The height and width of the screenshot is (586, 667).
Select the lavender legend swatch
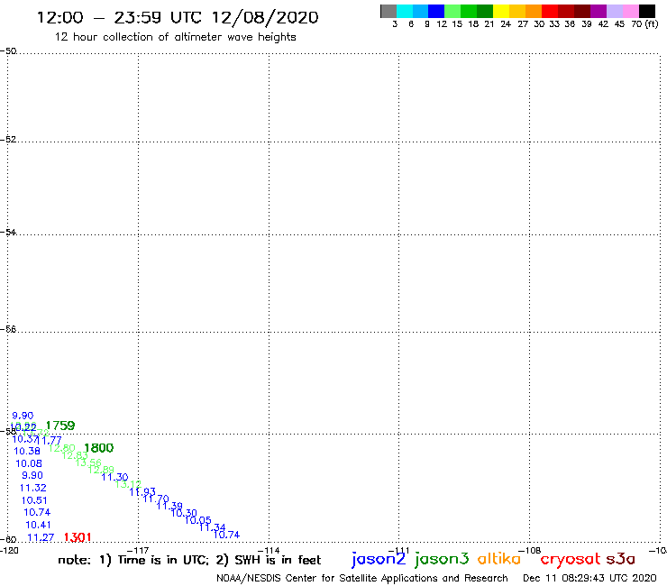(614, 11)
